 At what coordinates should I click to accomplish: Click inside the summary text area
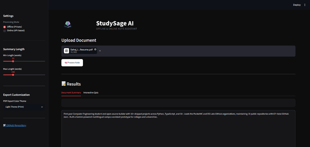tap(178, 129)
